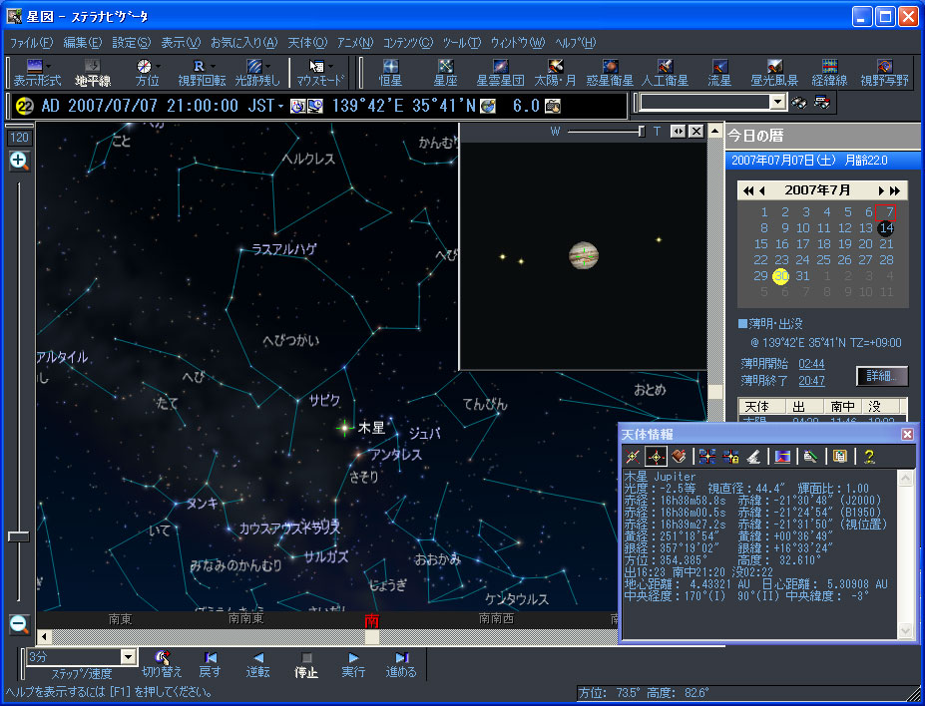Image resolution: width=925 pixels, height=706 pixels.
Task: Open the ツール menu
Action: (461, 43)
